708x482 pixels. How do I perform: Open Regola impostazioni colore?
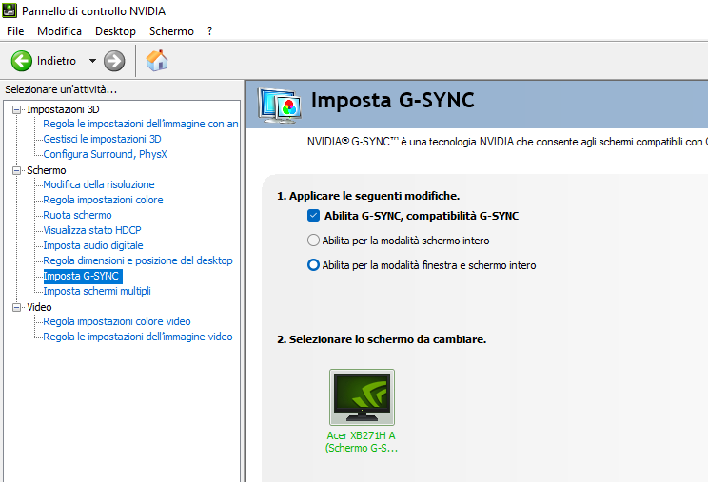coord(103,200)
